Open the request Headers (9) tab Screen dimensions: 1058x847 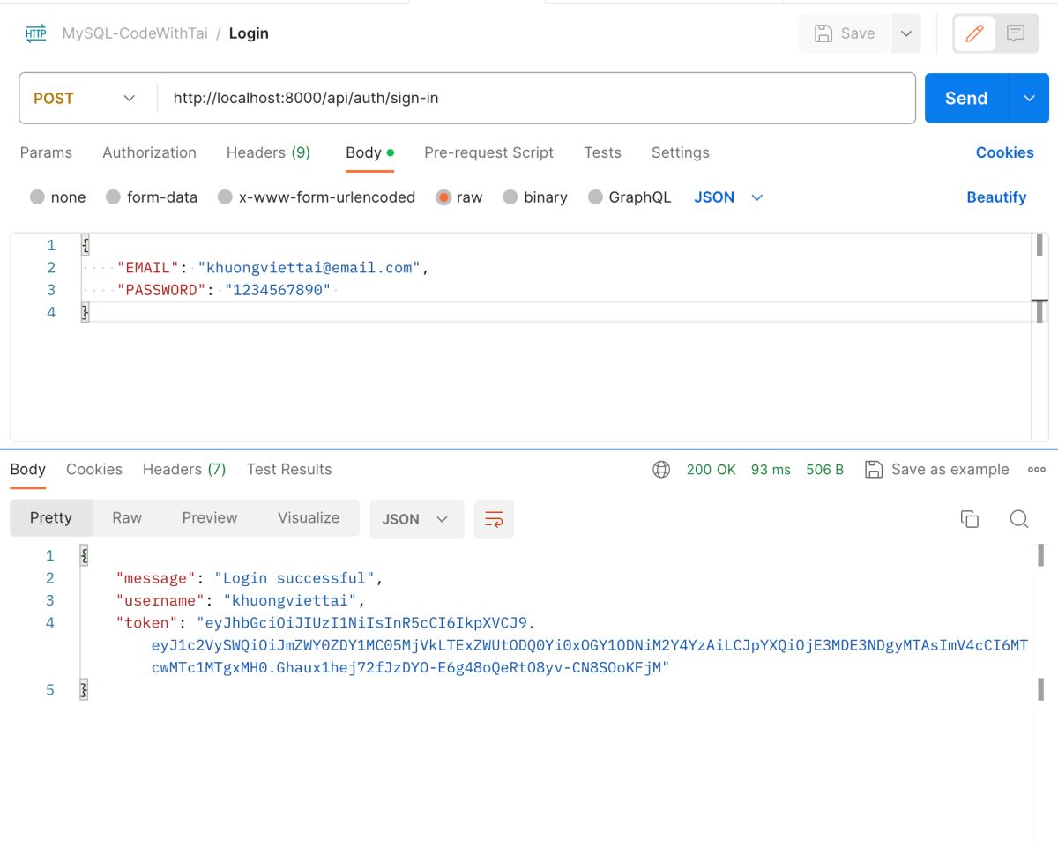pos(268,152)
